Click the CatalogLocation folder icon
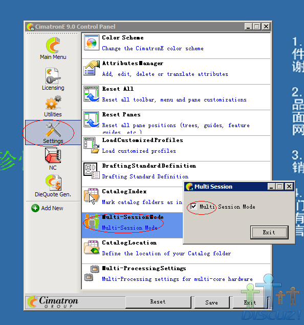304x325 pixels. (x=91, y=248)
